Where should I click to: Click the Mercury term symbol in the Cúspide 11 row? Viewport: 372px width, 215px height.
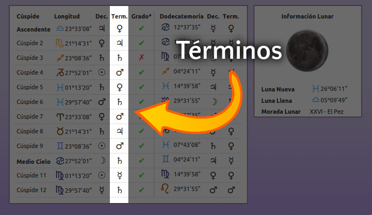point(120,175)
